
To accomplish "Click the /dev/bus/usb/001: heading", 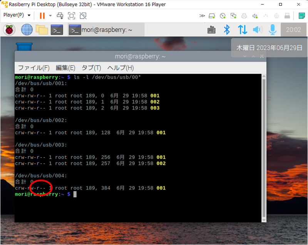I will 41,84.
